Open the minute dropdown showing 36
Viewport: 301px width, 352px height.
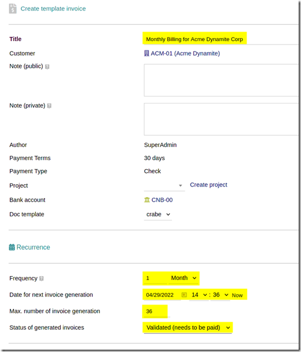(220, 295)
